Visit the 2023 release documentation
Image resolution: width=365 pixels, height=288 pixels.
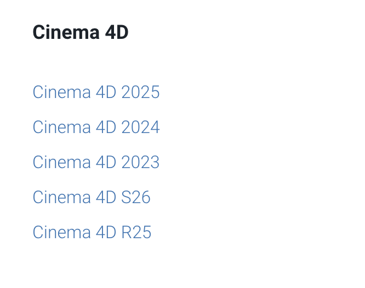(96, 162)
